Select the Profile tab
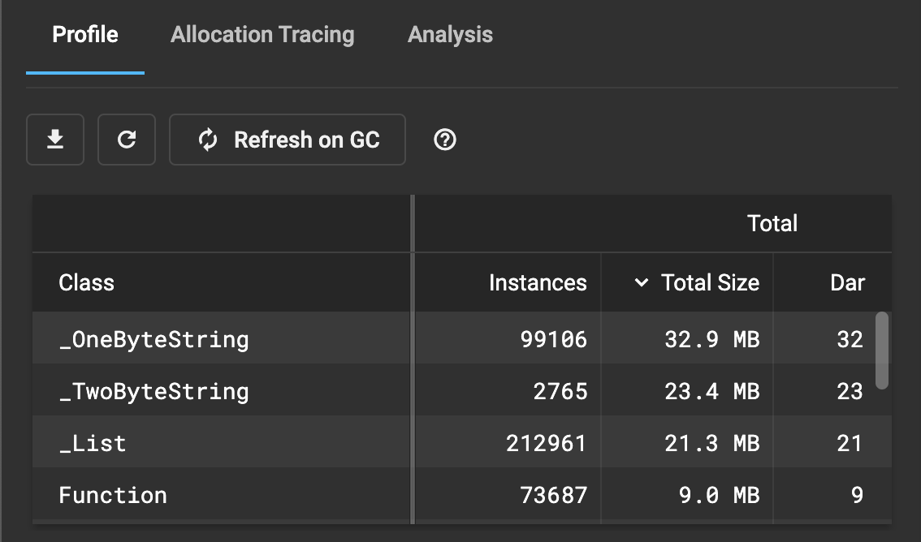 click(x=85, y=35)
